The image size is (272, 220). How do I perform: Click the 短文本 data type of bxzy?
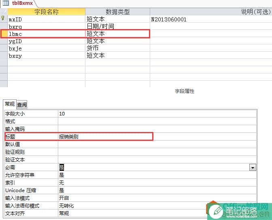tap(117, 56)
